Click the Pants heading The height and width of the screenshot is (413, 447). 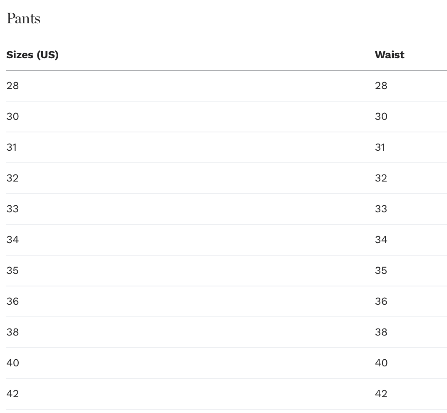pyautogui.click(x=23, y=19)
